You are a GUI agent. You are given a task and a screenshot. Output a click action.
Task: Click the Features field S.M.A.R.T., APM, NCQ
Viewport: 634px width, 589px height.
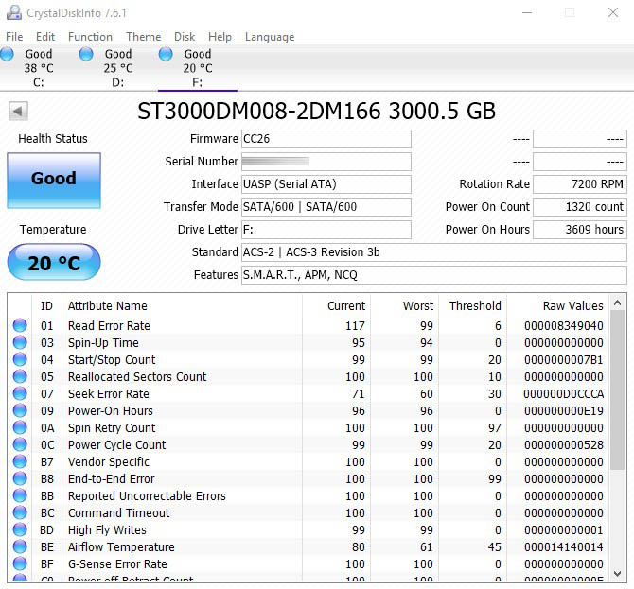(434, 275)
